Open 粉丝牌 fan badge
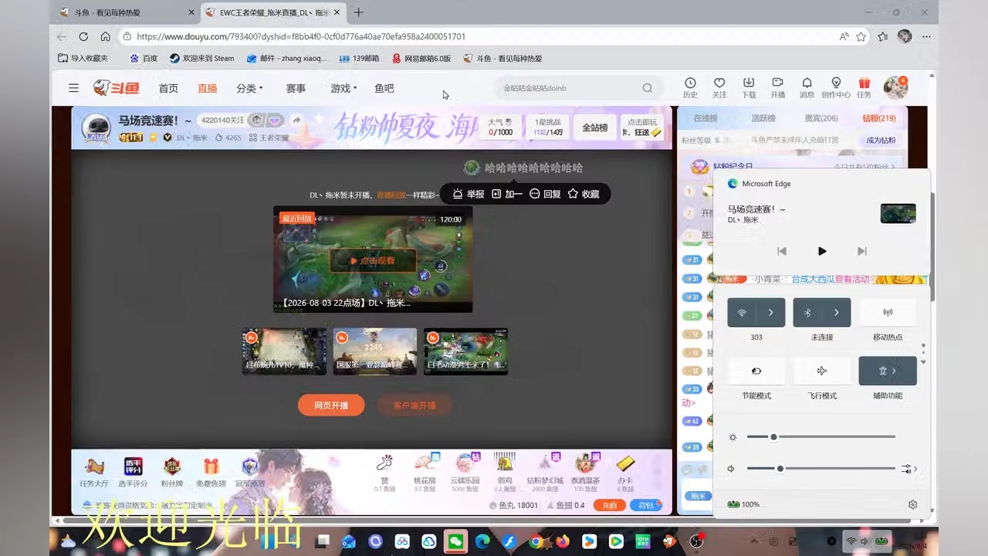Viewport: 988px width, 556px height. tap(171, 472)
